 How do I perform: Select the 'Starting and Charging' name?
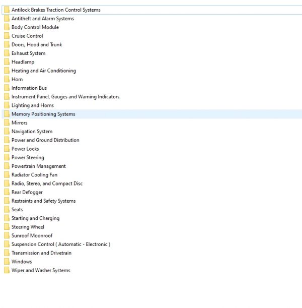pyautogui.click(x=36, y=218)
